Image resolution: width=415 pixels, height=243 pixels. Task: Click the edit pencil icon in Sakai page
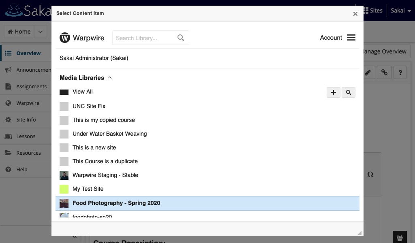coord(368,72)
